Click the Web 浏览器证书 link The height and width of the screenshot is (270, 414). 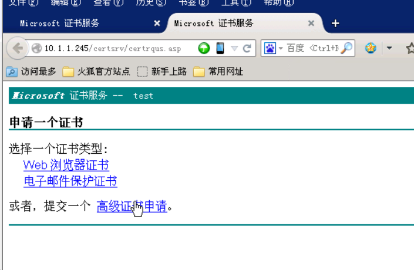66,165
